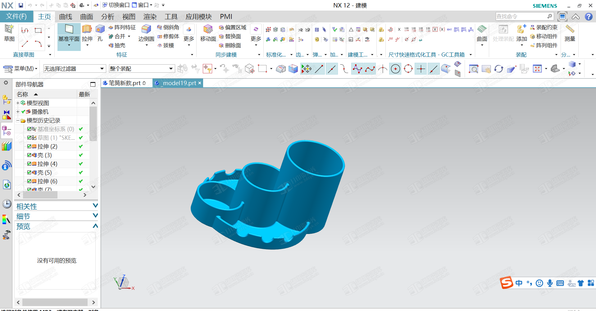Select the Datum Plane (基准平面) tool
This screenshot has height=311, width=596.
[69, 34]
